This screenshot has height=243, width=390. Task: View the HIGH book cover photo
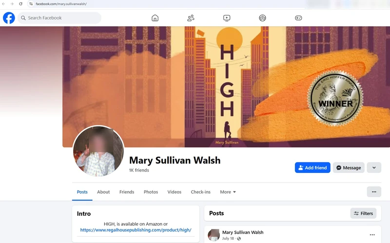[226, 87]
